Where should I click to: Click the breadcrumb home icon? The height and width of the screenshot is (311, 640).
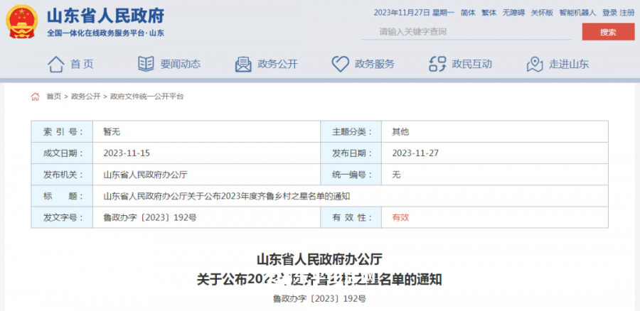[36, 97]
